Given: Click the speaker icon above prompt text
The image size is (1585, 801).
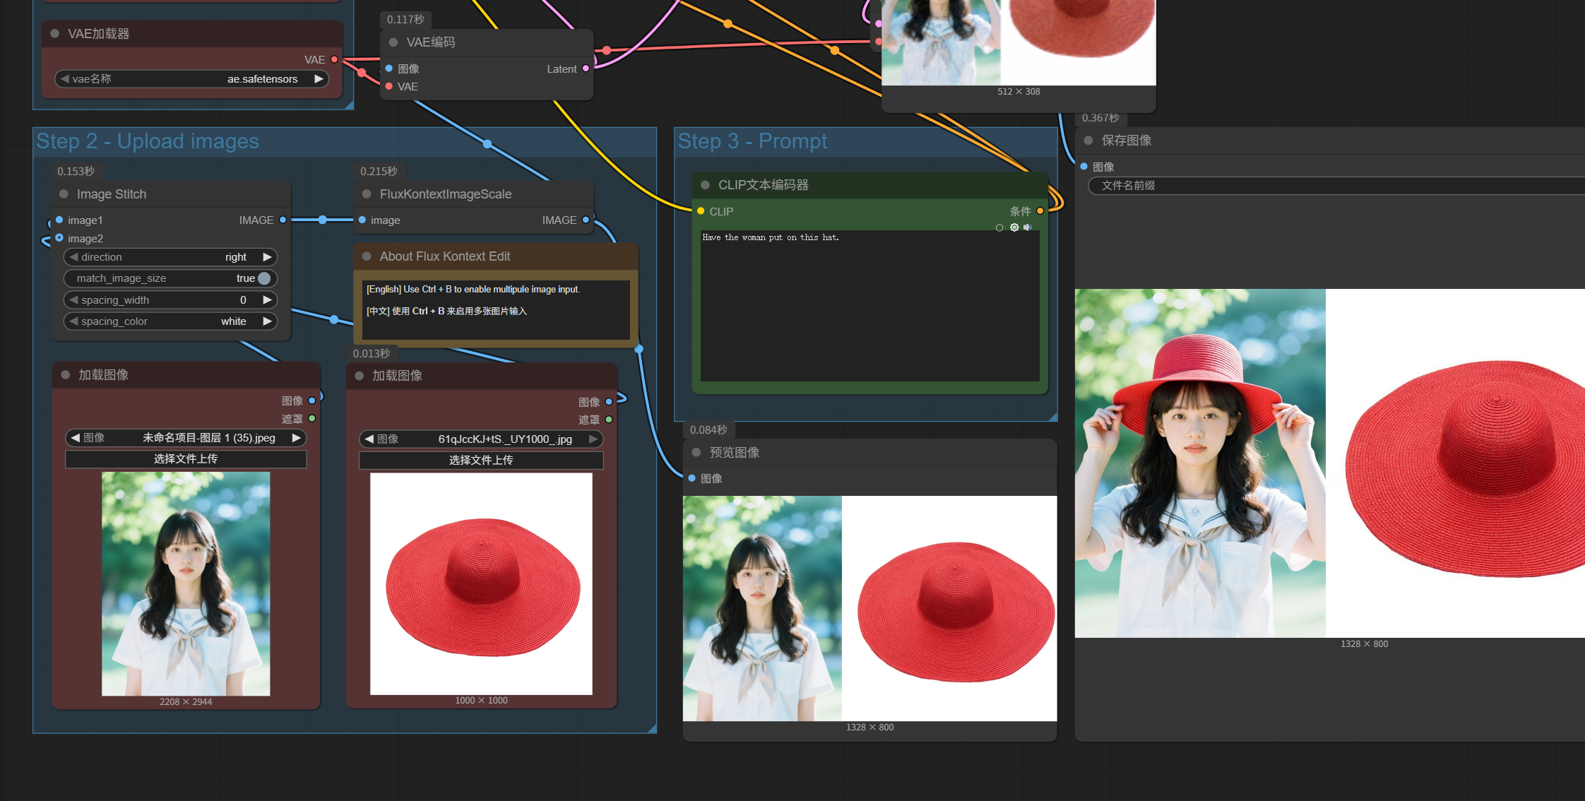Looking at the screenshot, I should 1028,227.
